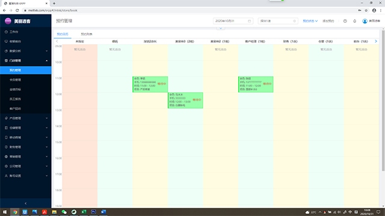
Task: Open the user avatar profile icon
Action: point(365,21)
